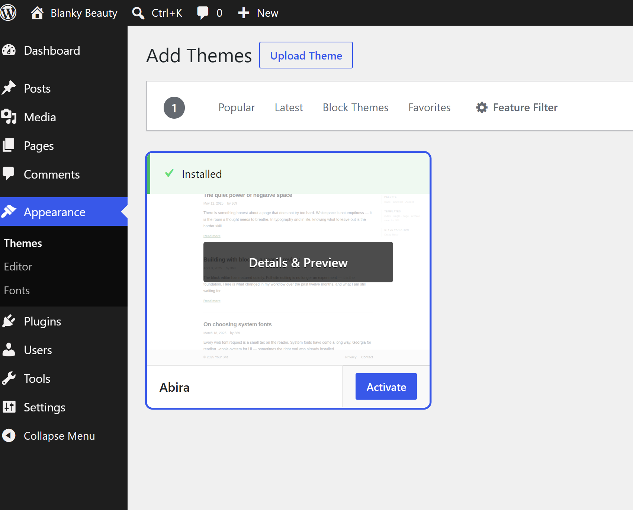633x510 pixels.
Task: Click the Upload Theme button
Action: pos(306,55)
